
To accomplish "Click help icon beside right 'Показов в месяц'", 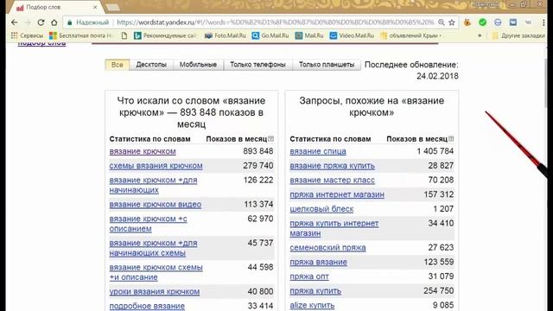I will 451,139.
